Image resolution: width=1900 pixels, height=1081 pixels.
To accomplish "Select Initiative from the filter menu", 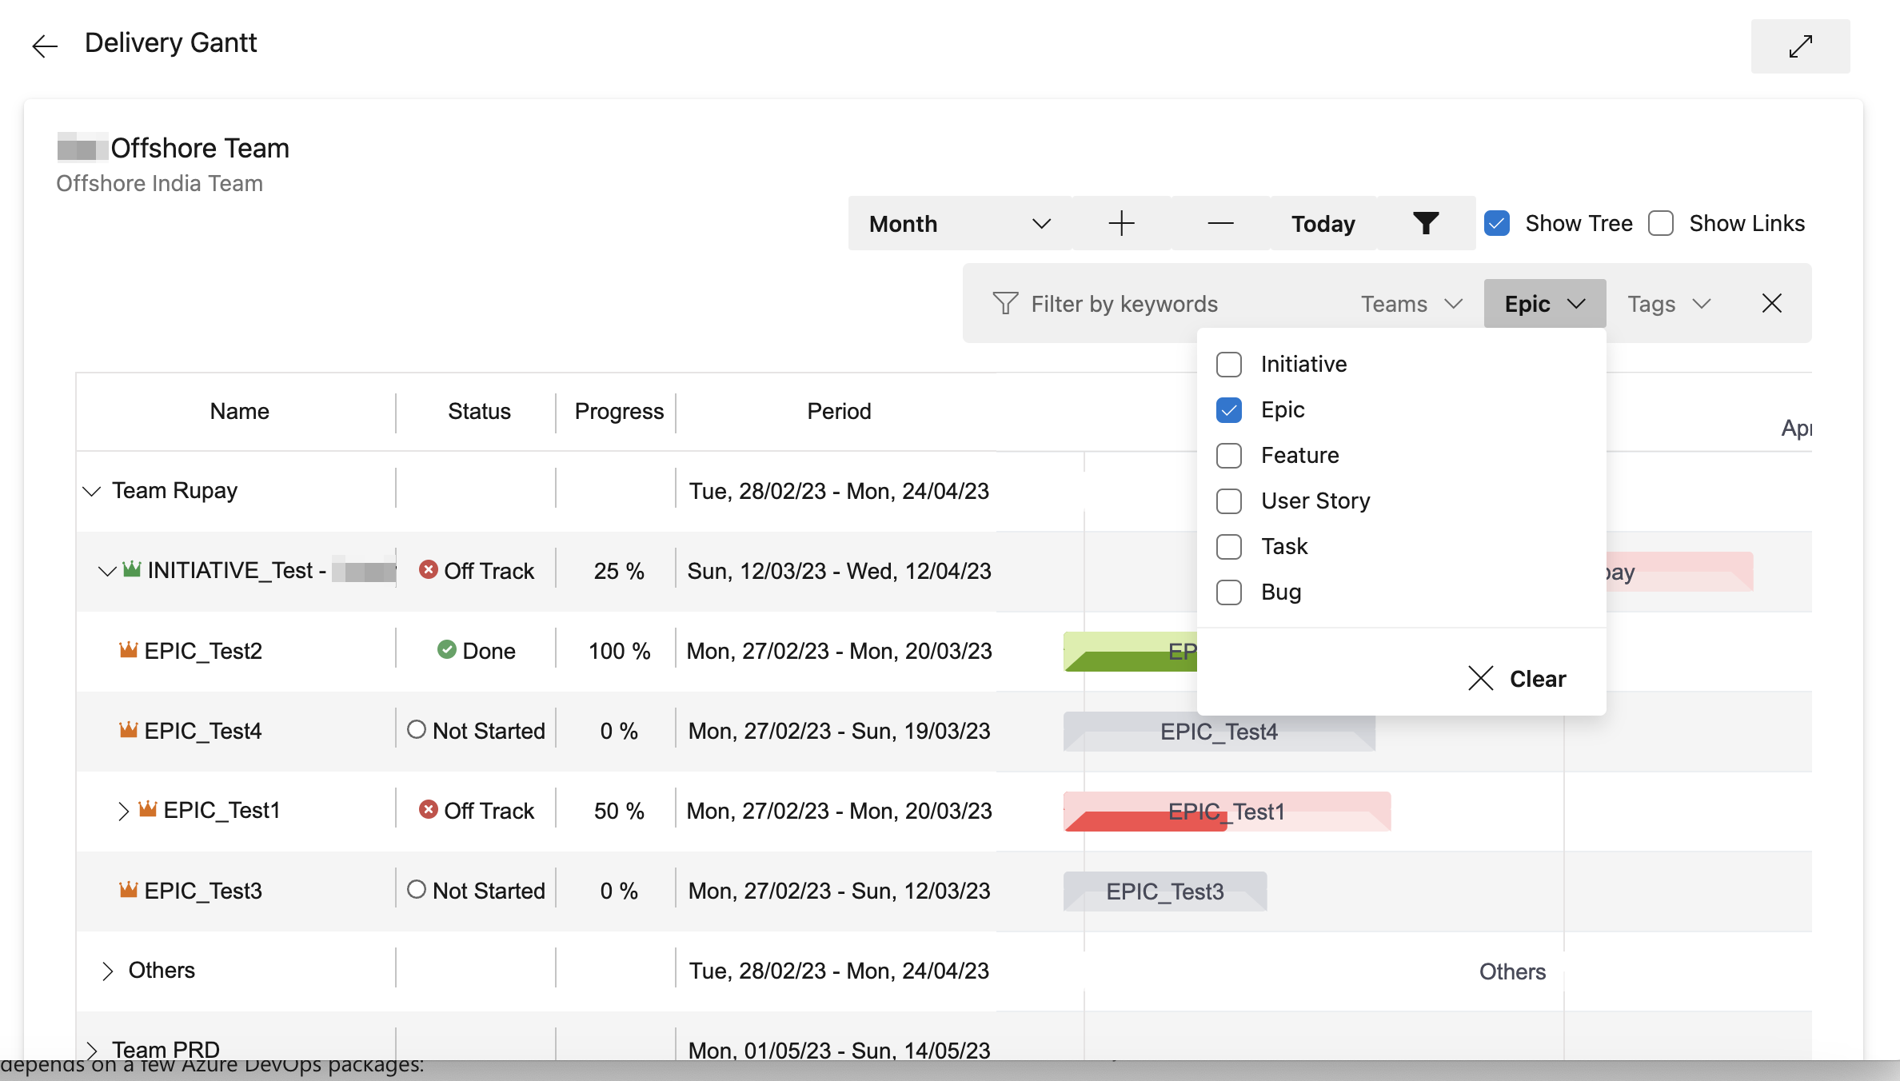I will coord(1228,363).
